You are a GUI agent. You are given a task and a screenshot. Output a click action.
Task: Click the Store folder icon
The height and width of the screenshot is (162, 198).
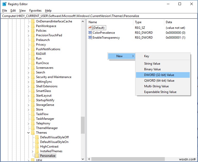click(x=33, y=109)
